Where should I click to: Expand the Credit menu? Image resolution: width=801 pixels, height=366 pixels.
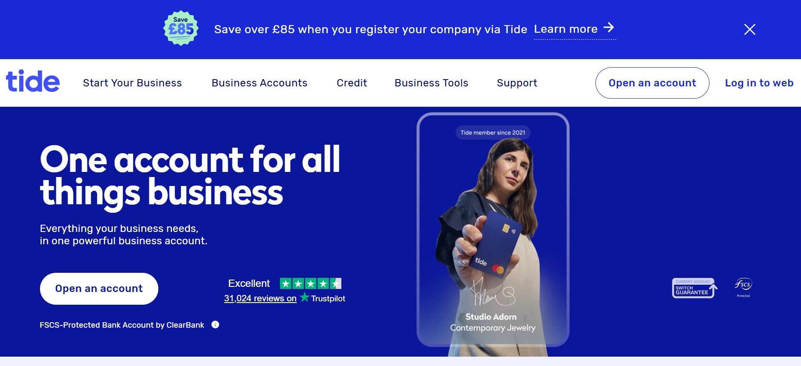click(352, 83)
